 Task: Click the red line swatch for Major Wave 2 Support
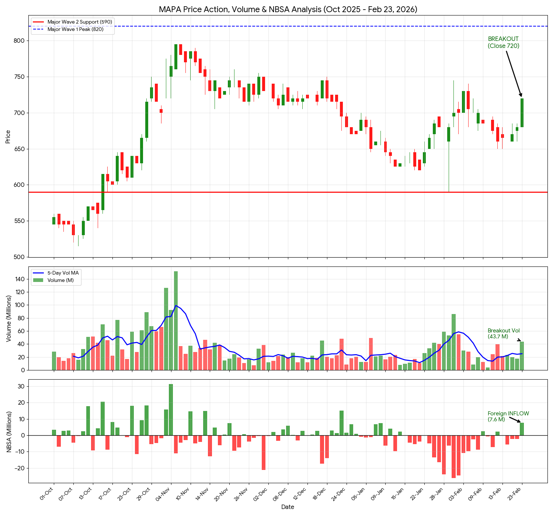coord(39,22)
